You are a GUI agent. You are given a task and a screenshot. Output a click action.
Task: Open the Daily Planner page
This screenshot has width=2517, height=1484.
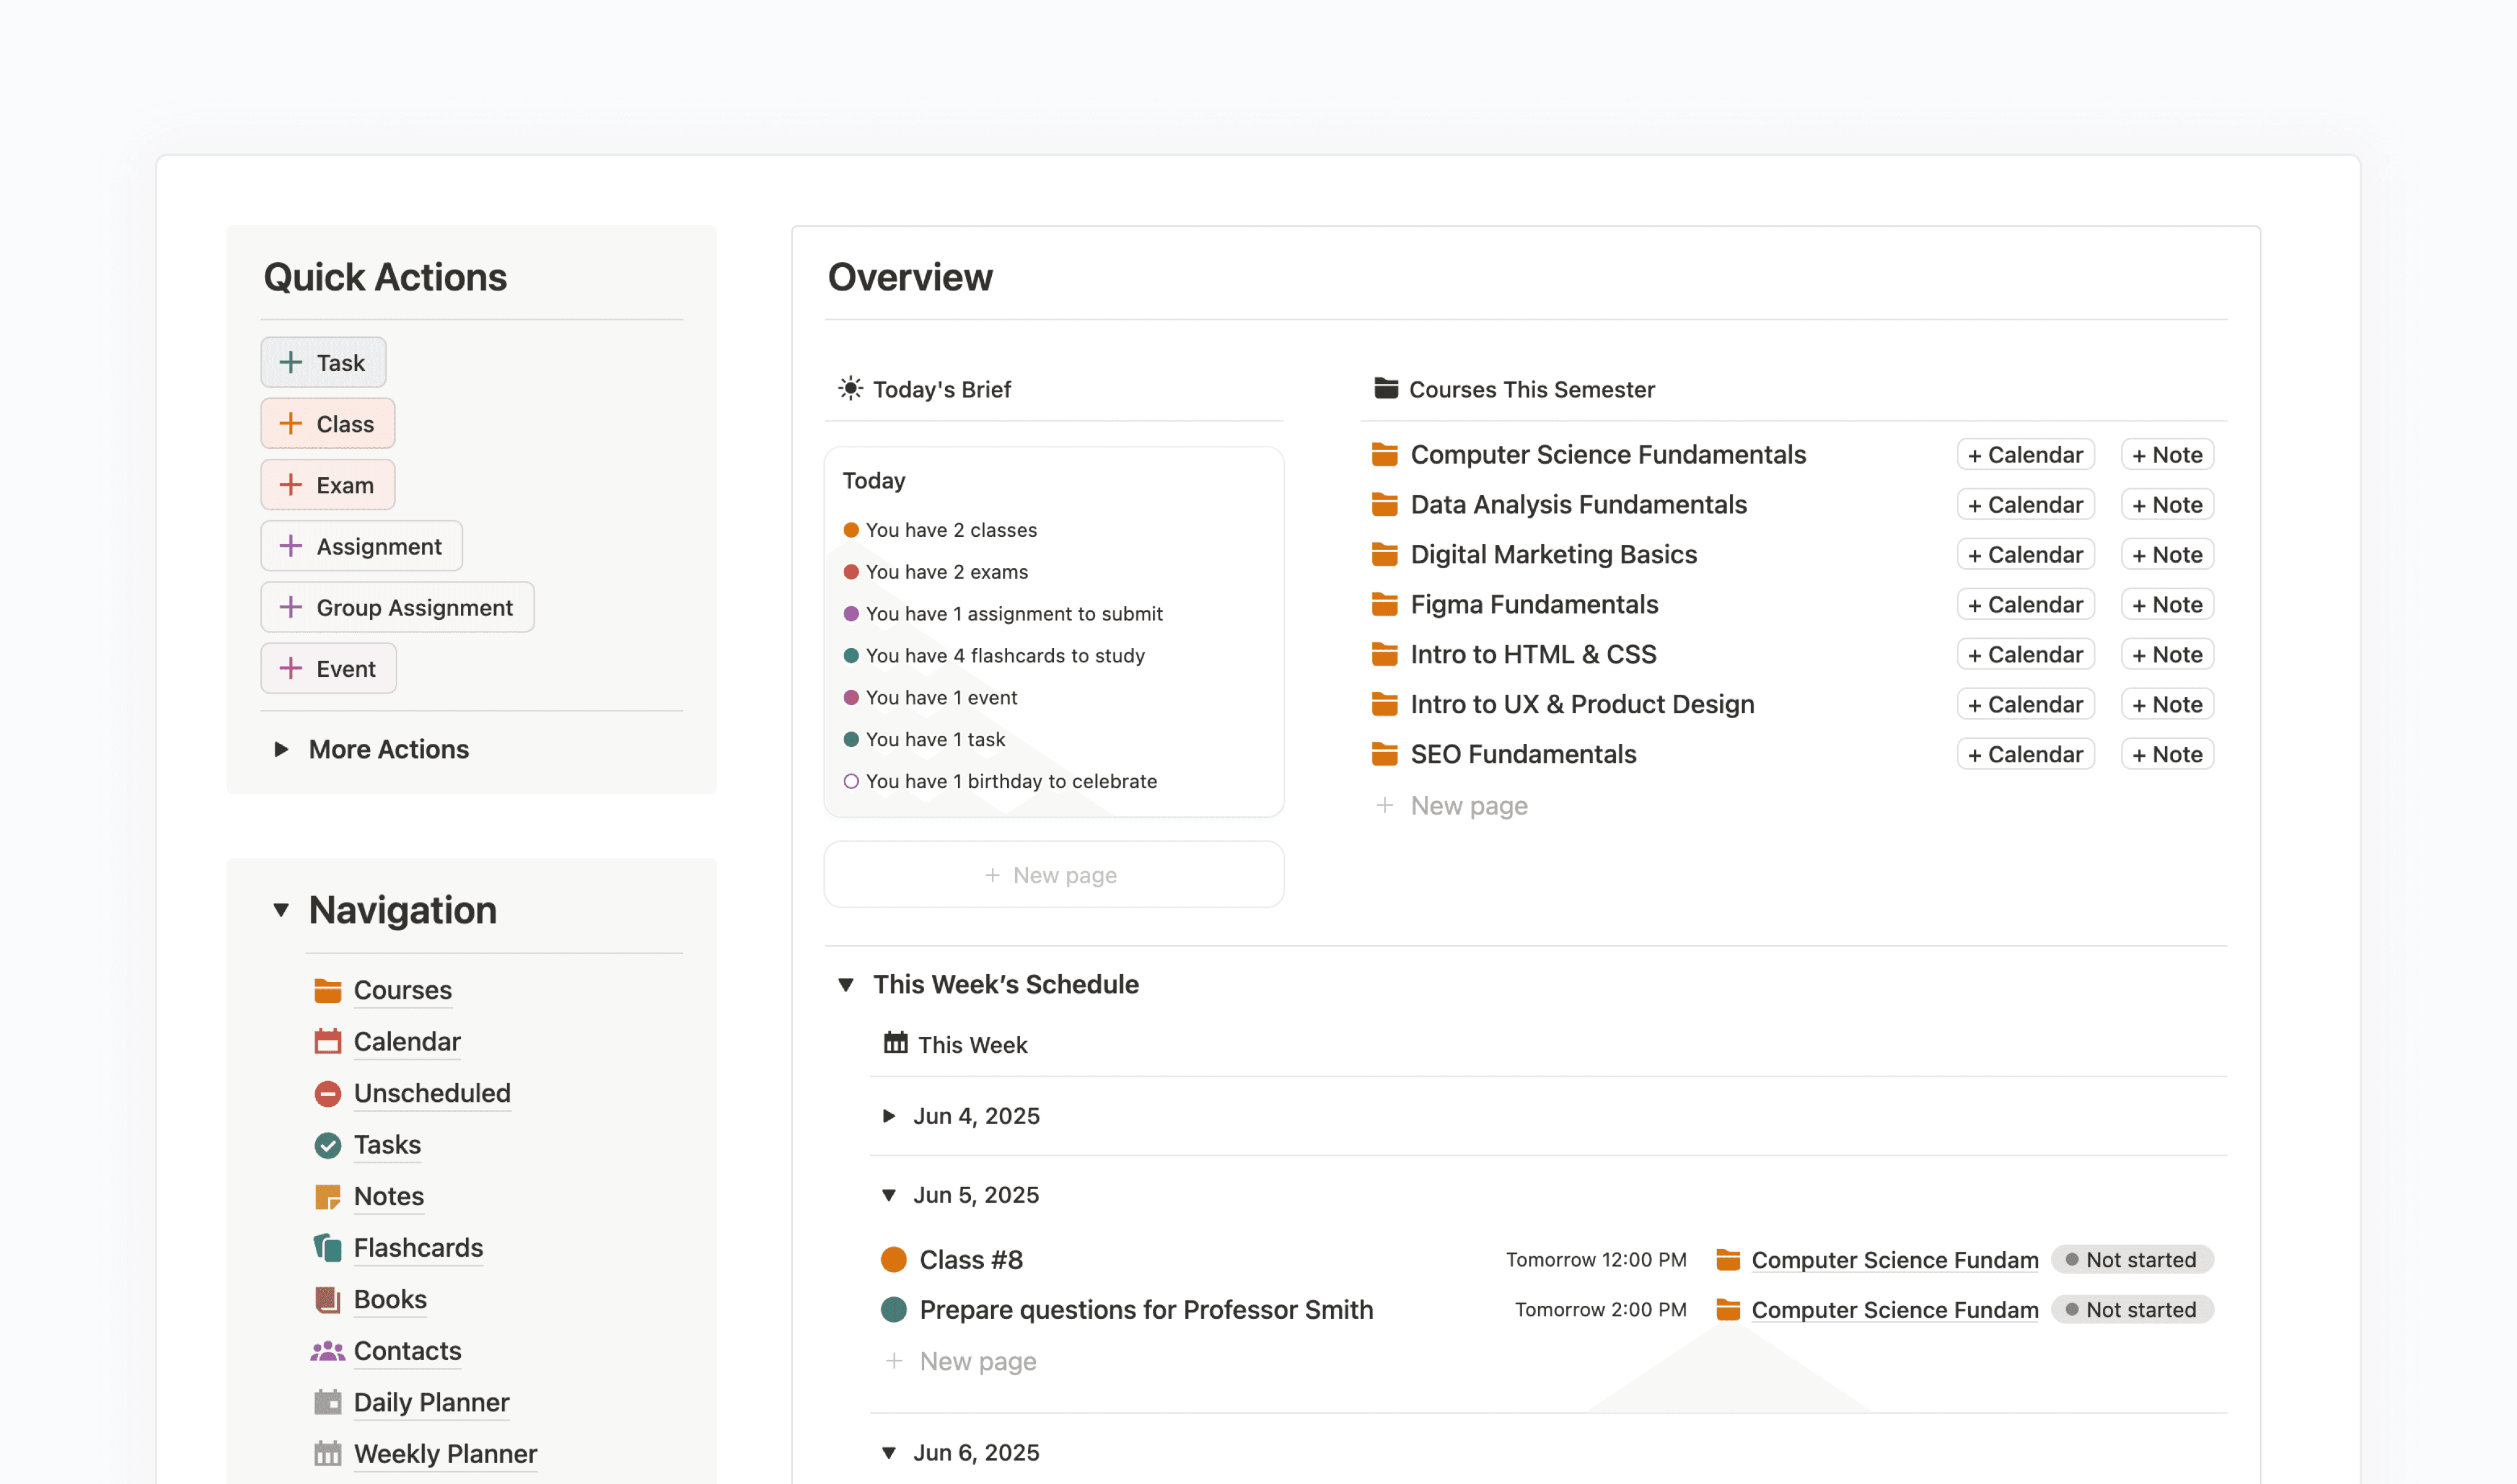tap(431, 1402)
